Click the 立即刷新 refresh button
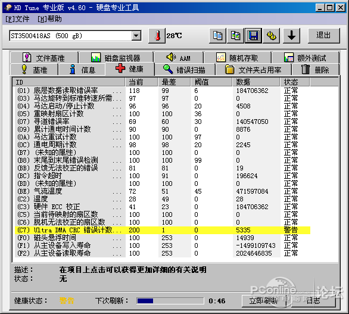 click(x=263, y=301)
